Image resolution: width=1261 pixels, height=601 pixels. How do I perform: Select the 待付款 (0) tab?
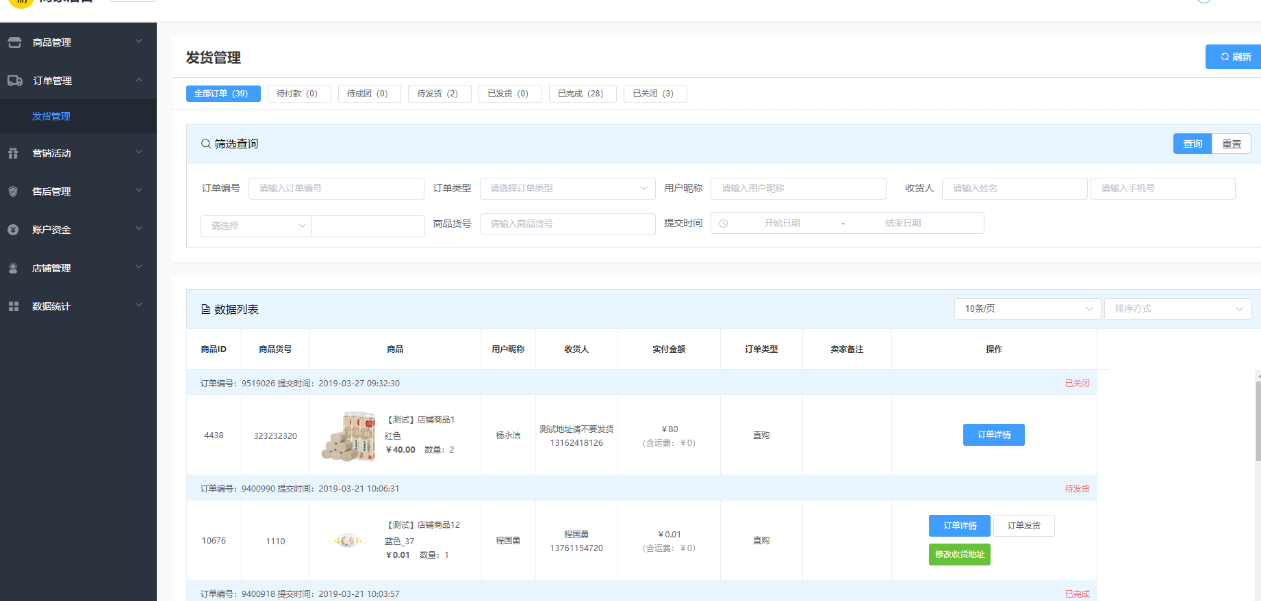299,94
